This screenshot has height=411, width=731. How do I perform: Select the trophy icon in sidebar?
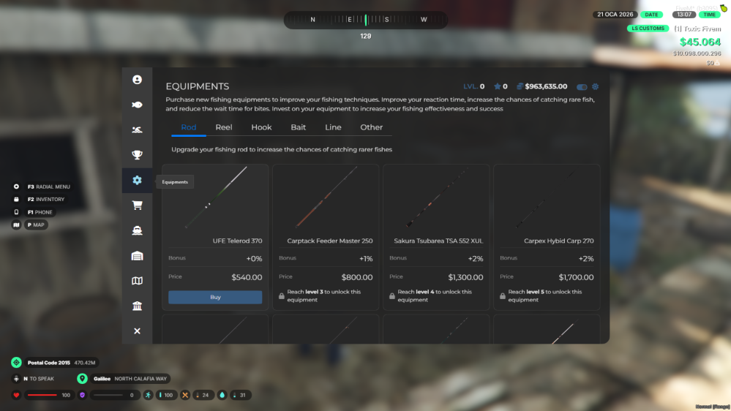point(137,154)
